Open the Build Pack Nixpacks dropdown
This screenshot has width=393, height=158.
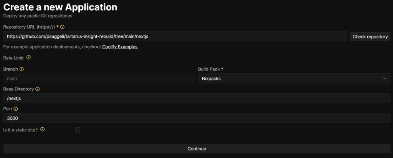[294, 78]
